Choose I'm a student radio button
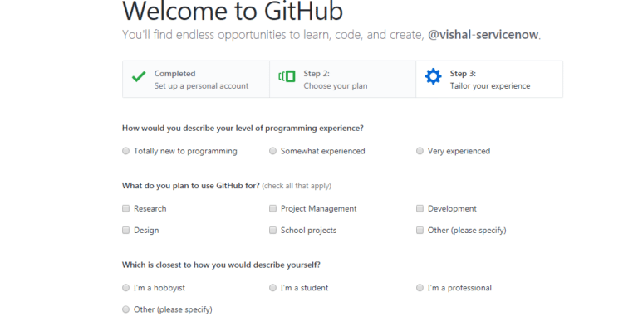638x331 pixels. click(x=272, y=288)
